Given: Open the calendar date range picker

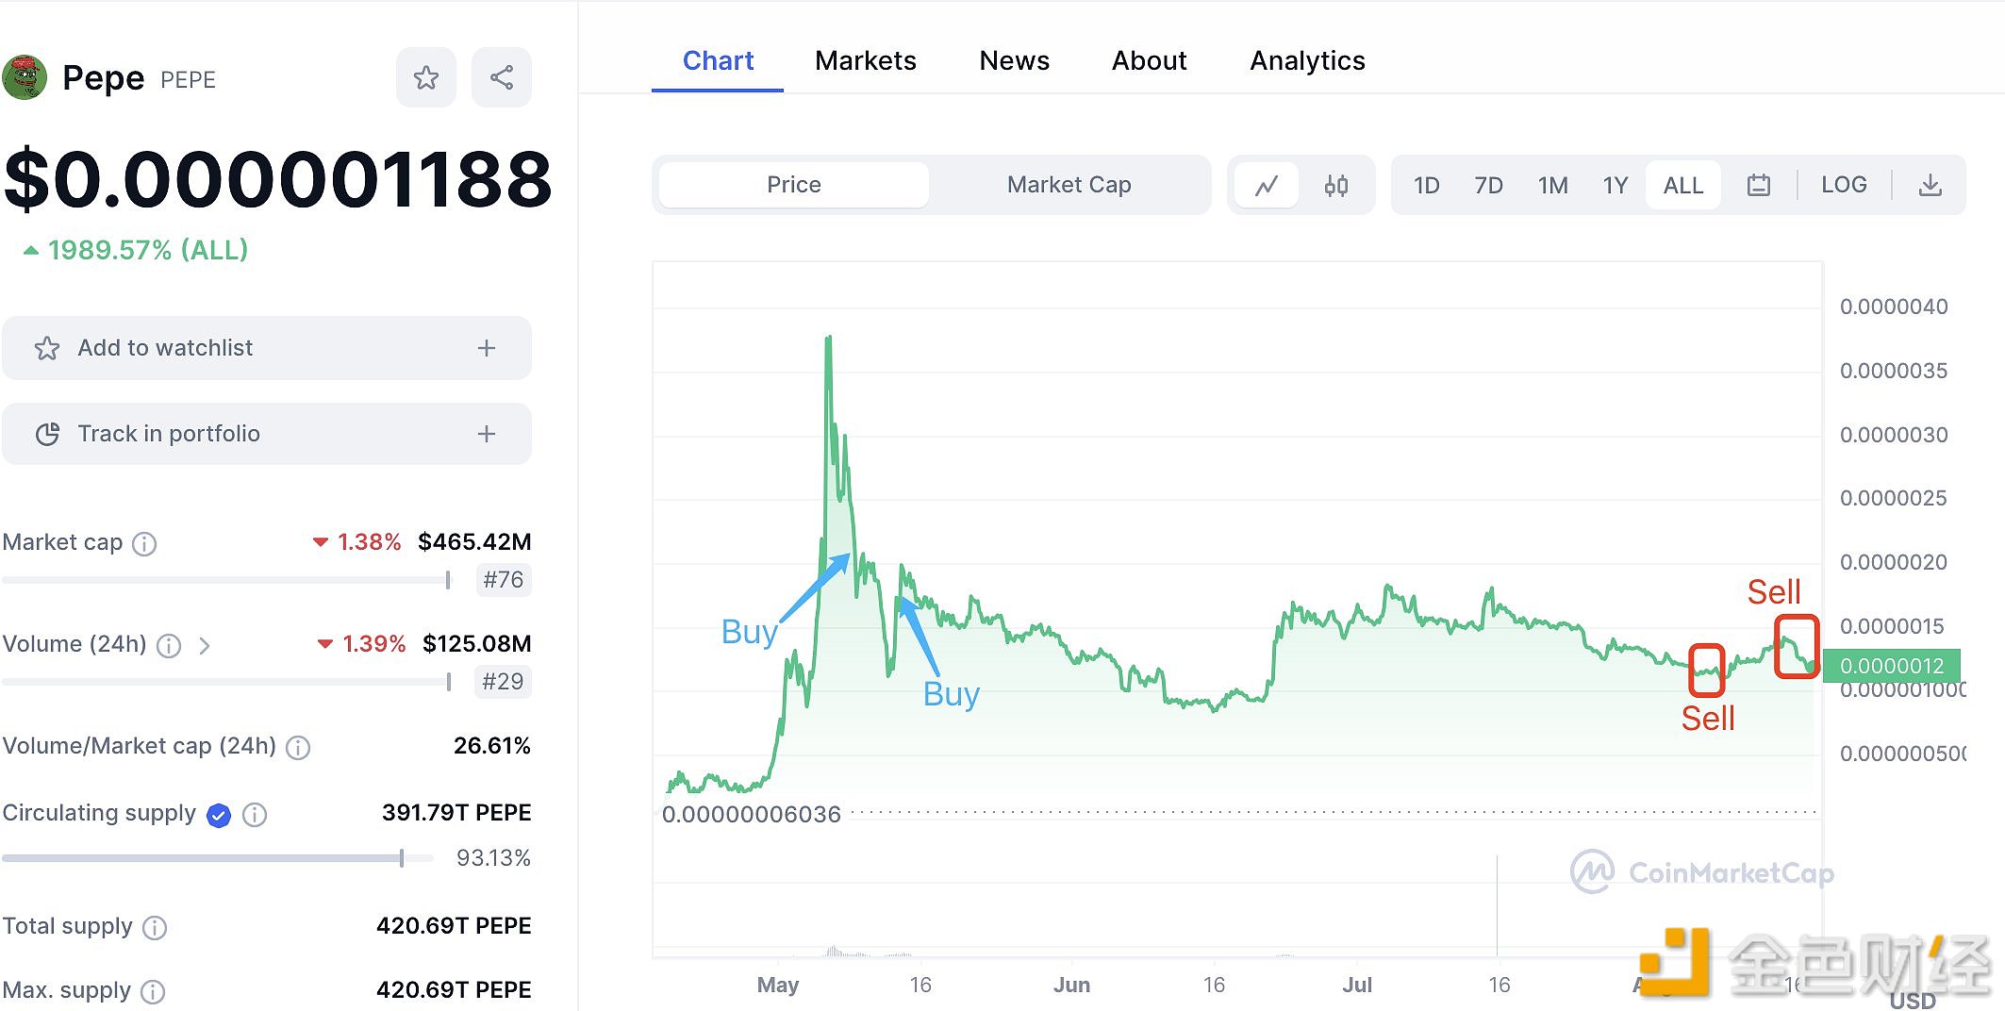Looking at the screenshot, I should tap(1759, 185).
